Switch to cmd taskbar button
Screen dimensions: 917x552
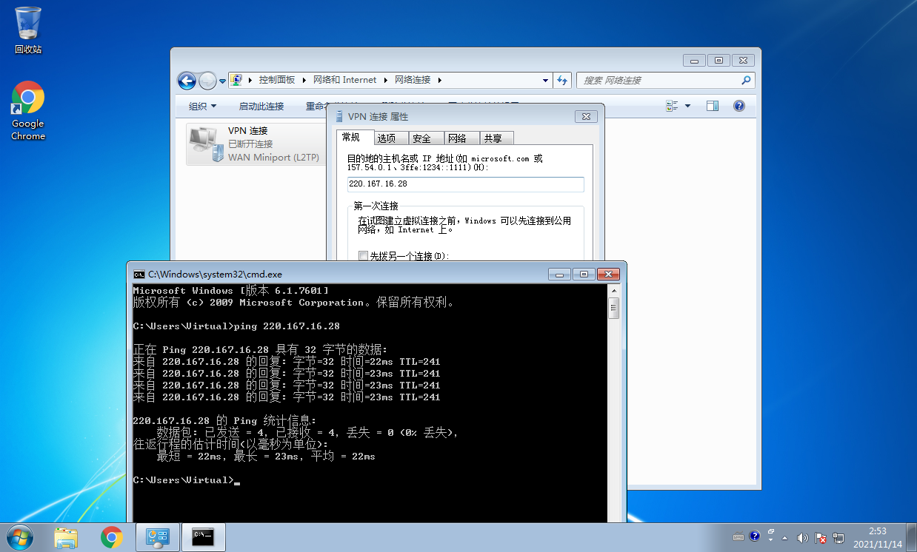click(x=204, y=537)
